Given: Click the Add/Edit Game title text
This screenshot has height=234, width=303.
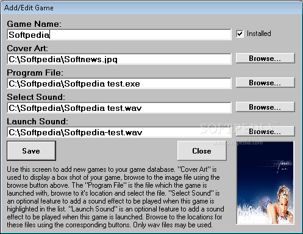Looking at the screenshot, I should [29, 8].
